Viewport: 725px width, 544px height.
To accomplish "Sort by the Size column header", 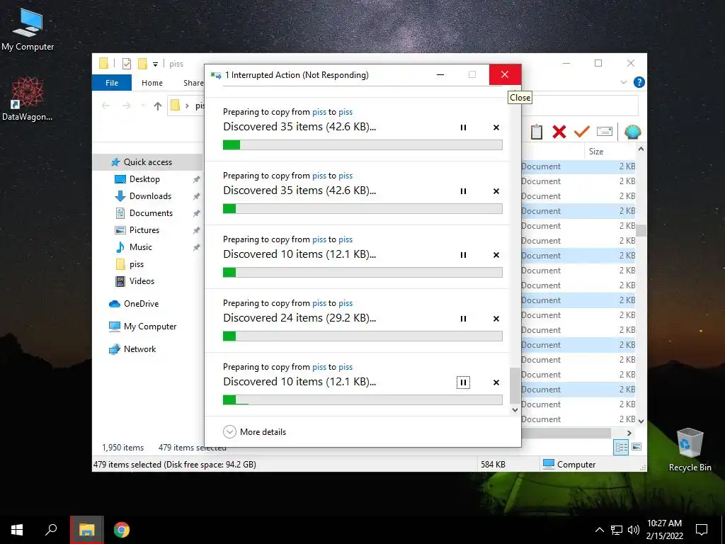I will pos(596,152).
